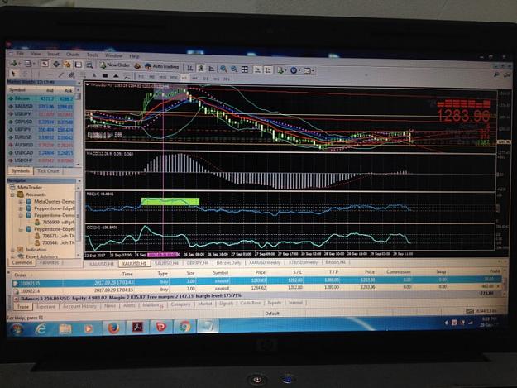
Task: Open the Help menu
Action: [134, 56]
